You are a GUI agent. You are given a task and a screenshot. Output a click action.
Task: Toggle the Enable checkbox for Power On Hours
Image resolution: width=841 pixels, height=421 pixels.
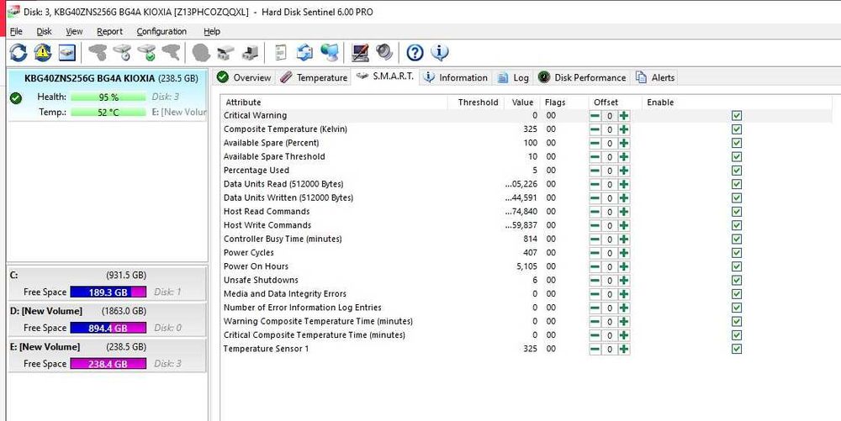click(x=737, y=266)
